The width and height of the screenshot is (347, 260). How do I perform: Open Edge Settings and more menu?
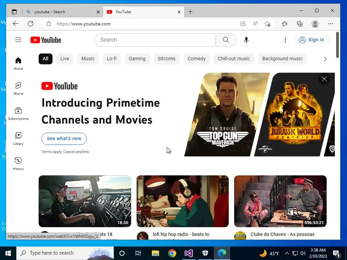(331, 24)
